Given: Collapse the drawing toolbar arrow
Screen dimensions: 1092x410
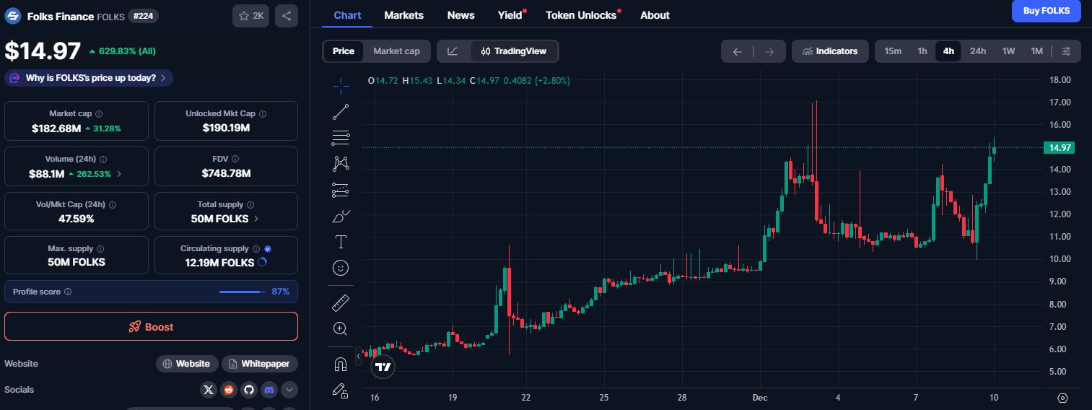Looking at the screenshot, I should point(359,356).
